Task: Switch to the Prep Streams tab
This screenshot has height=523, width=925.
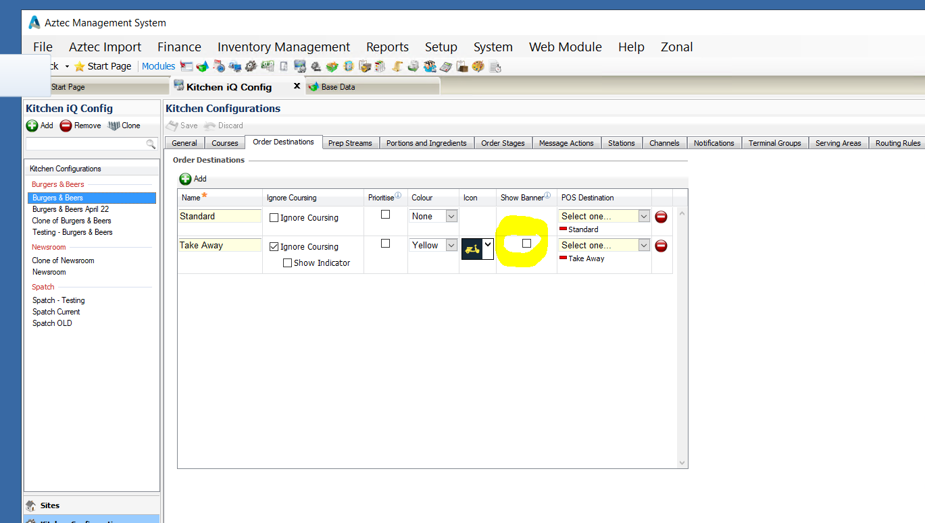Action: pyautogui.click(x=350, y=143)
